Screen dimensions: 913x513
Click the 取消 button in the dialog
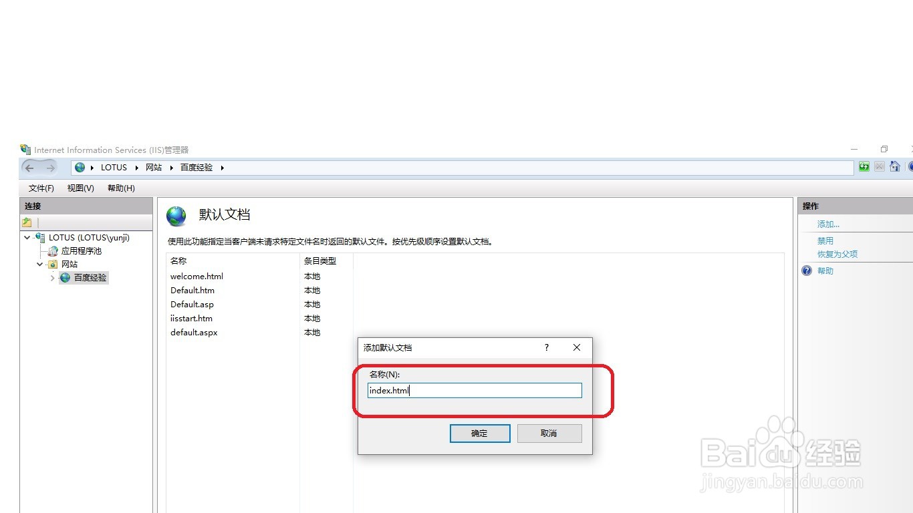click(x=549, y=433)
